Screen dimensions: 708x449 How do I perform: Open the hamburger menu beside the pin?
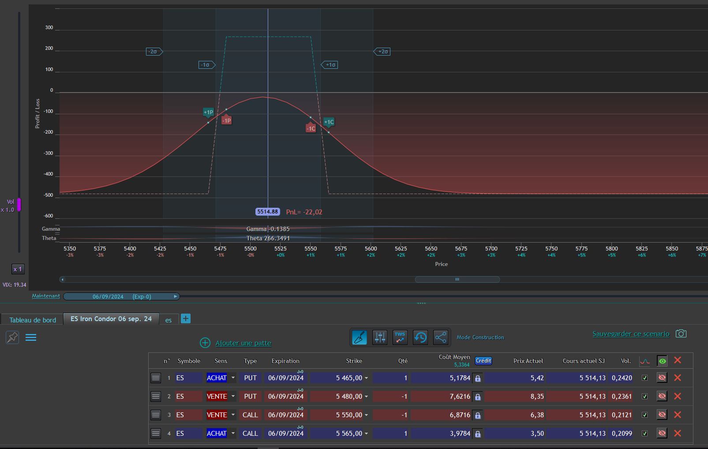[31, 338]
